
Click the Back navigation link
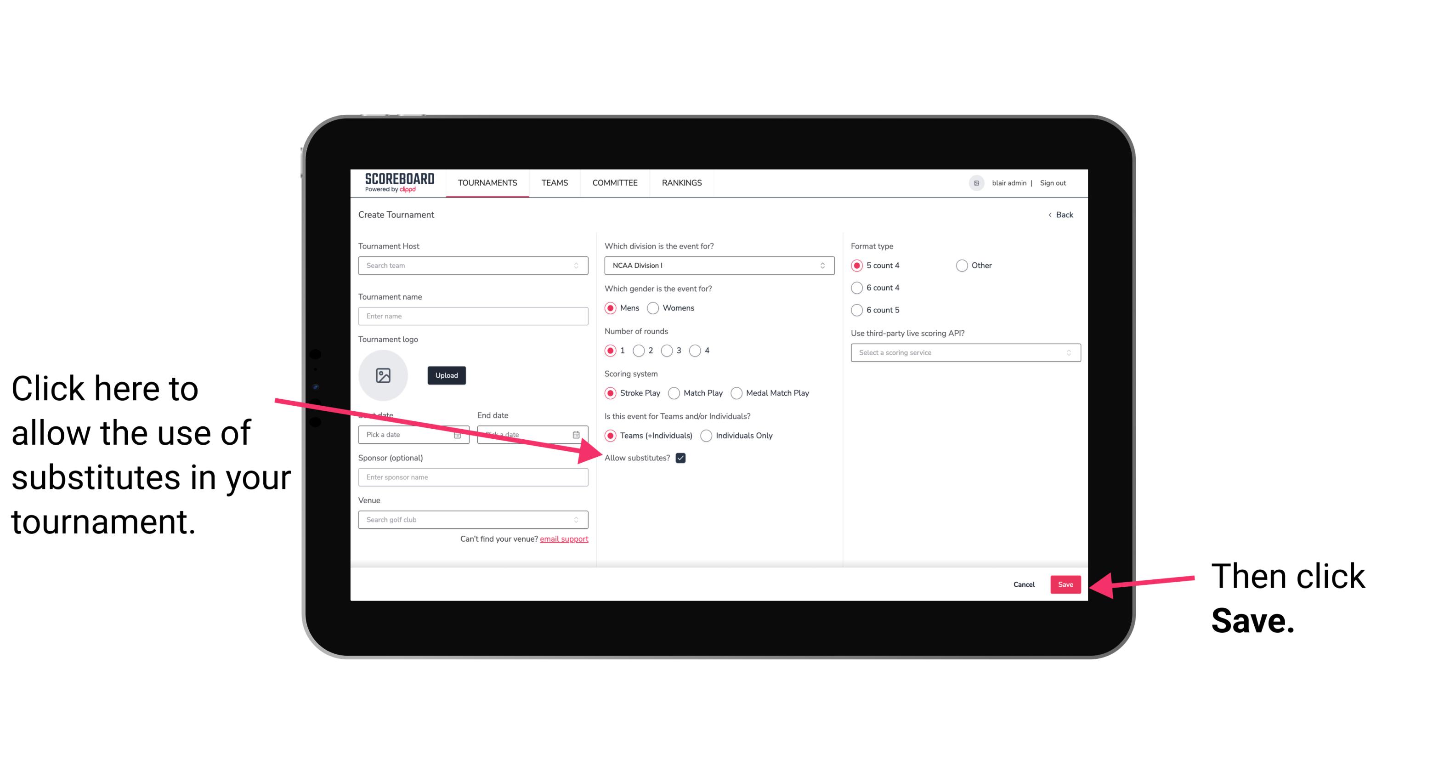1061,214
